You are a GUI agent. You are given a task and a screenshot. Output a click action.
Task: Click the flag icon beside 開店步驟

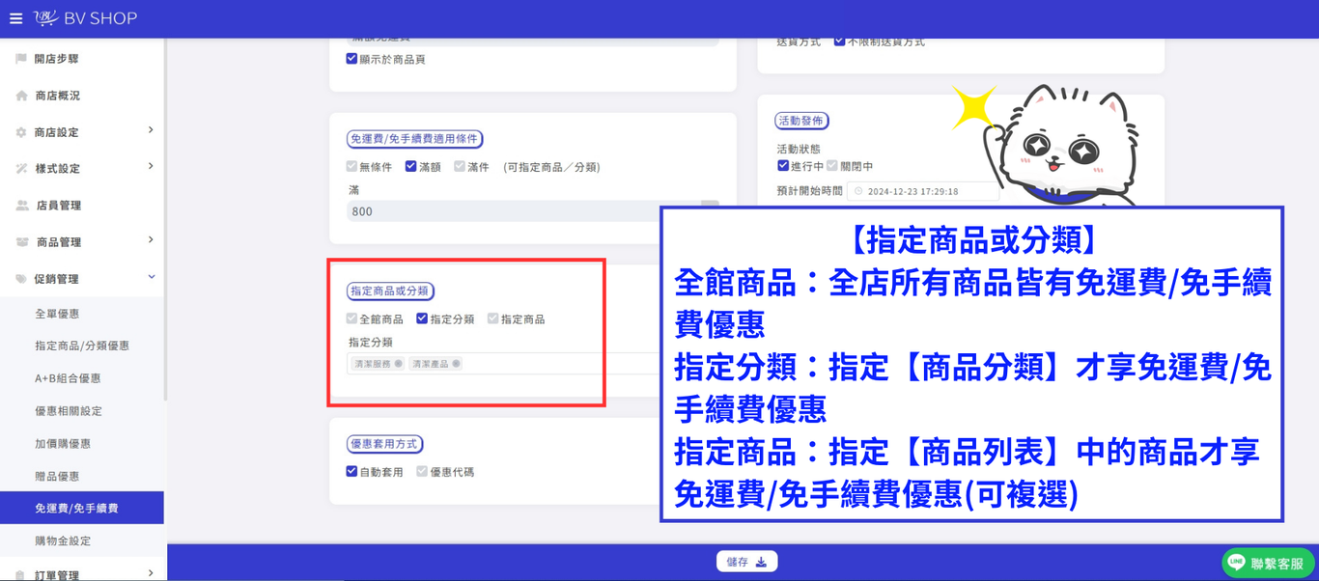[21, 59]
